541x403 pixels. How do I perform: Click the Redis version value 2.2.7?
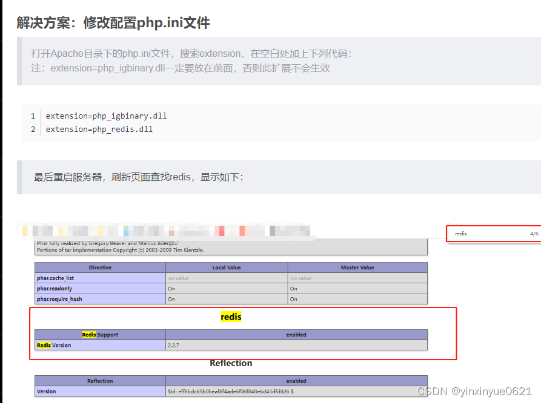click(x=173, y=345)
